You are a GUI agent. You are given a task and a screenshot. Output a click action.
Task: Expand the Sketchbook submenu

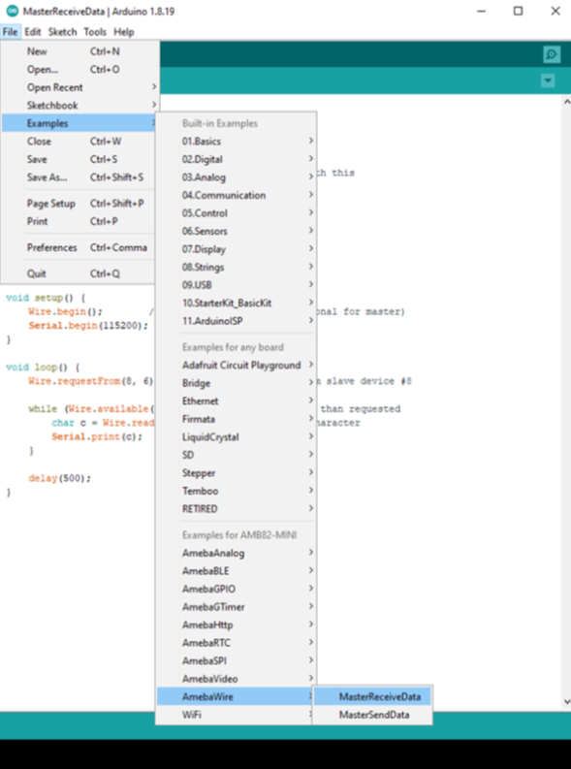click(79, 106)
